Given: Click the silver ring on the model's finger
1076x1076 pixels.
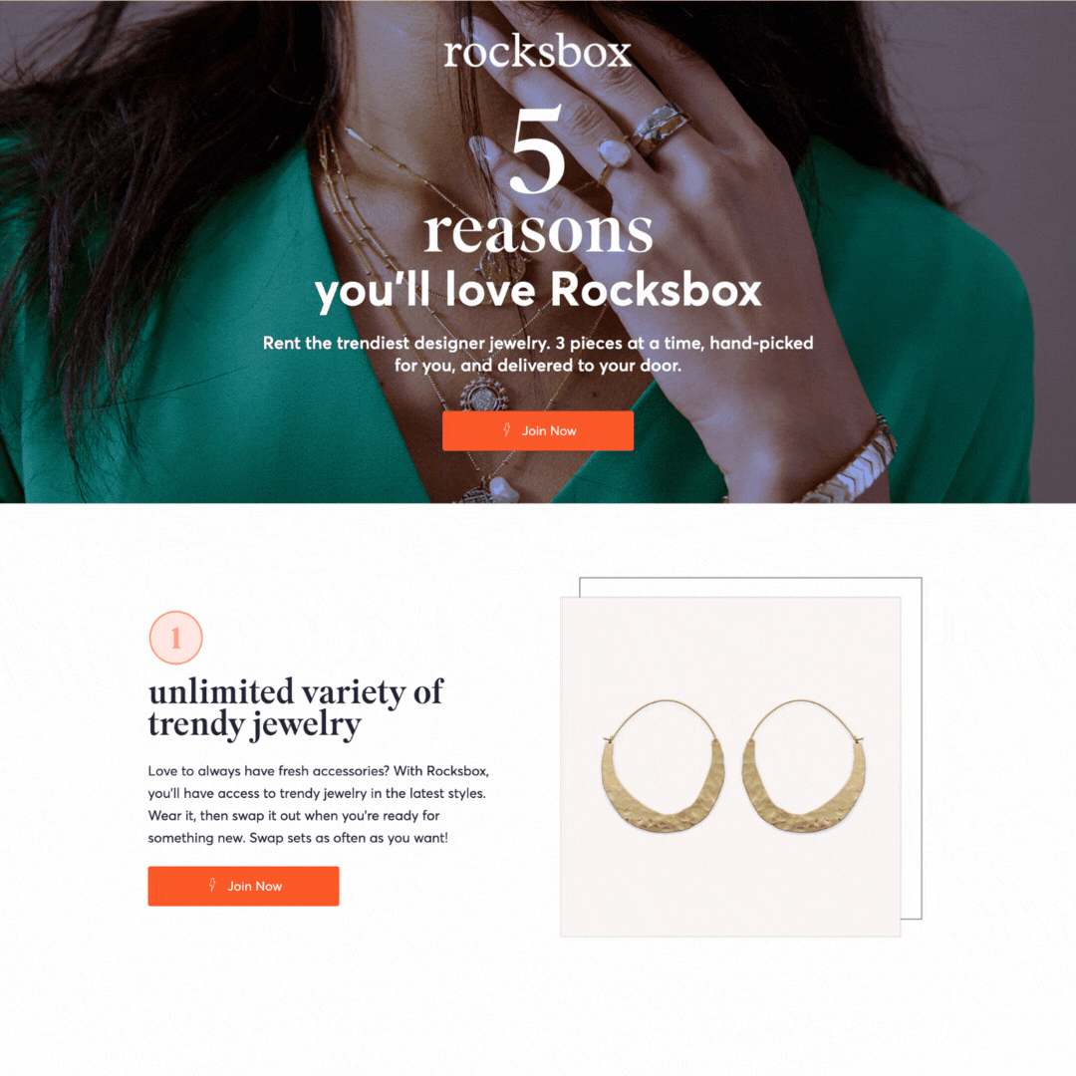Looking at the screenshot, I should [661, 129].
